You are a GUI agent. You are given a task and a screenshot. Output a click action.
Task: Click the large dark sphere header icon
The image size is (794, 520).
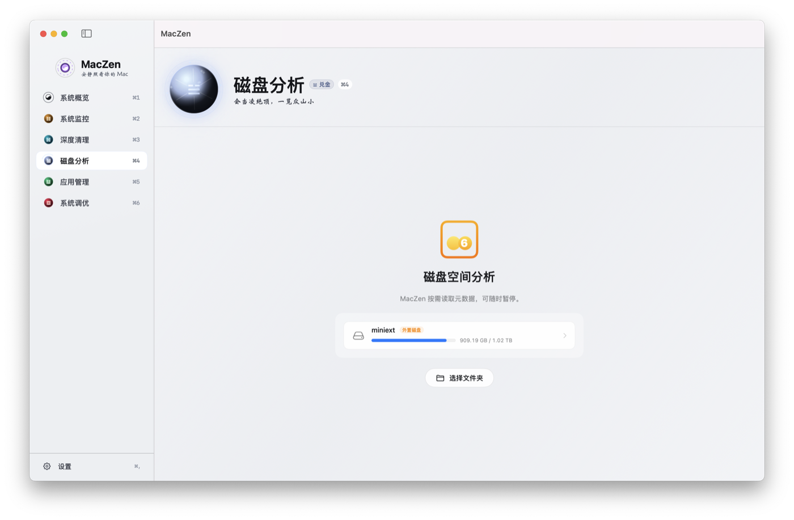[x=194, y=89]
